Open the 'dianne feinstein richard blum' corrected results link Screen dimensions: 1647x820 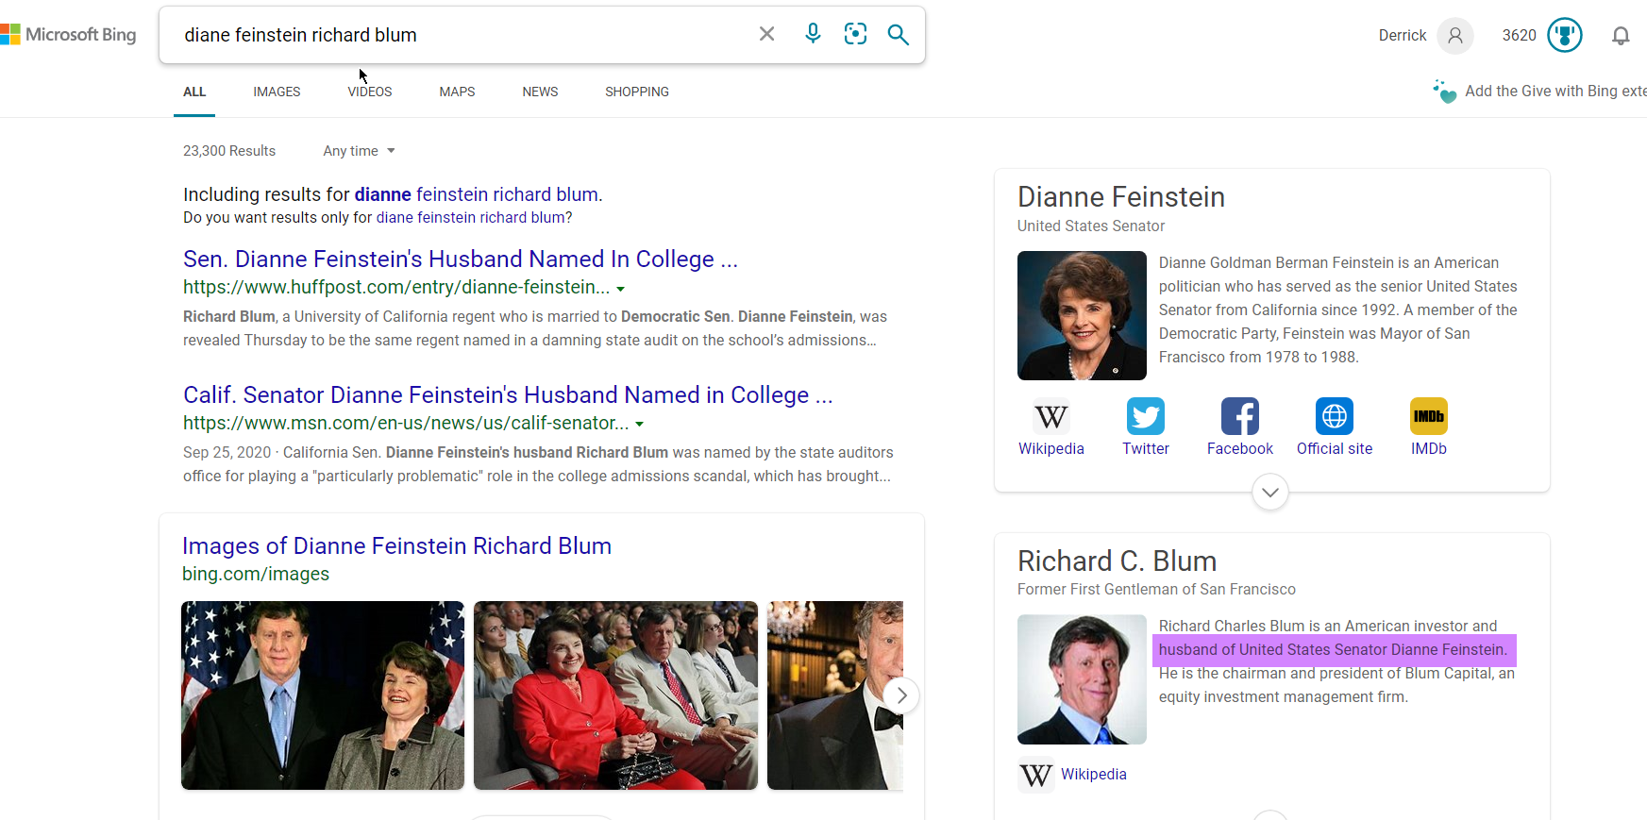coord(477,194)
